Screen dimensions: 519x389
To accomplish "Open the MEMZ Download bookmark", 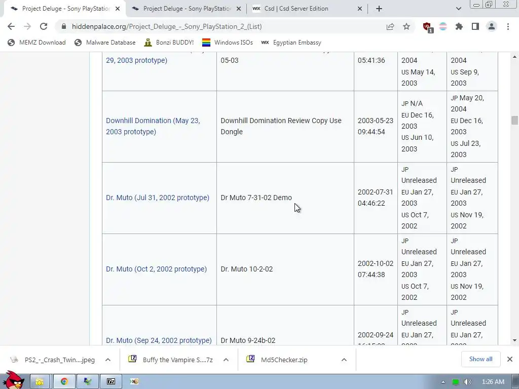I will [36, 43].
